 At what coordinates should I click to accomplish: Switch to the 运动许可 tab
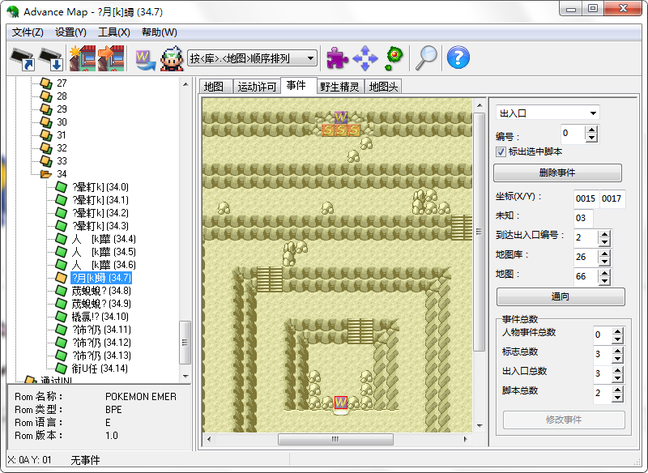tap(257, 87)
